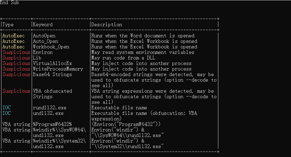Click 'May read system environment variables' text
291x157 pixels.
143,52
